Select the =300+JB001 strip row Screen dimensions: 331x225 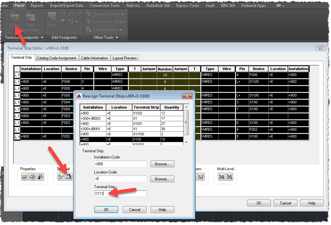tap(132, 129)
